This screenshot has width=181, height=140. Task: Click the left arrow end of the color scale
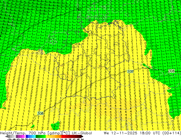pyautogui.click(x=7, y=137)
